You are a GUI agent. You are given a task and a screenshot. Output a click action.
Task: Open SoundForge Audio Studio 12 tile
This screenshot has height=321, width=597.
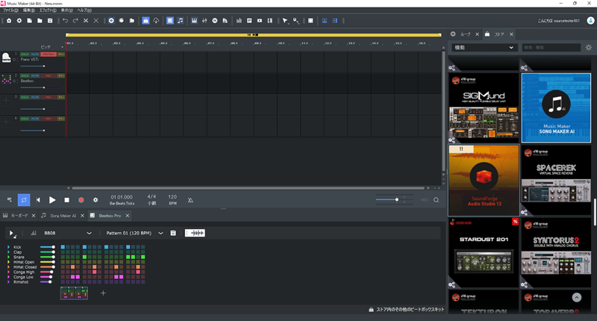click(484, 180)
